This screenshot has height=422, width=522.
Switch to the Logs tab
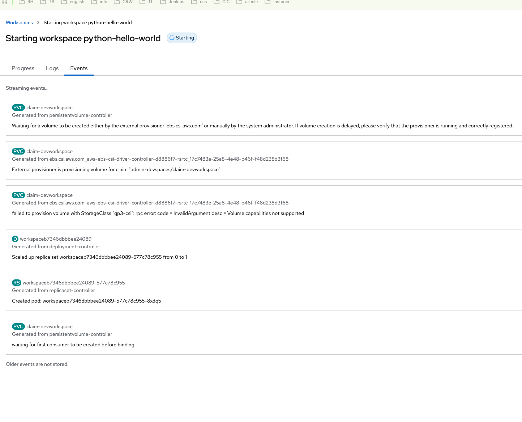tap(52, 68)
